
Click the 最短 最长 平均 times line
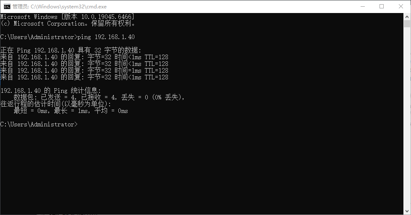click(71, 110)
